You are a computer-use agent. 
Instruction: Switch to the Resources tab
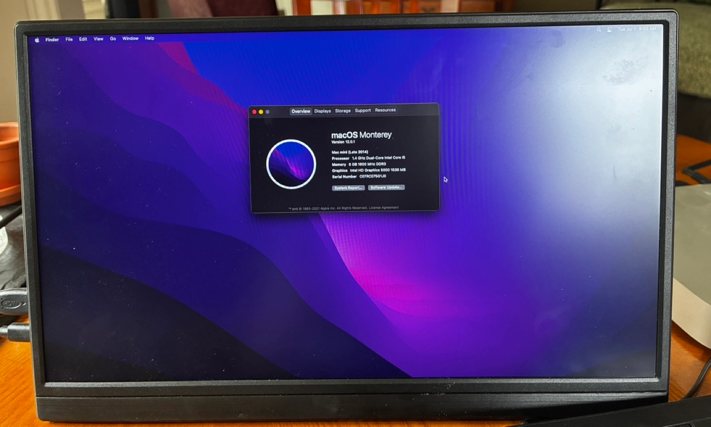385,110
